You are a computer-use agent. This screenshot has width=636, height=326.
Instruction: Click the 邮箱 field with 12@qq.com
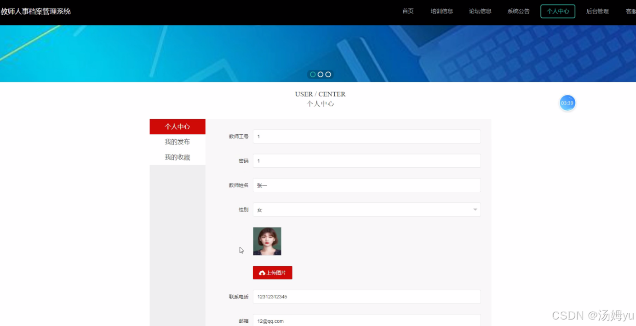(367, 320)
